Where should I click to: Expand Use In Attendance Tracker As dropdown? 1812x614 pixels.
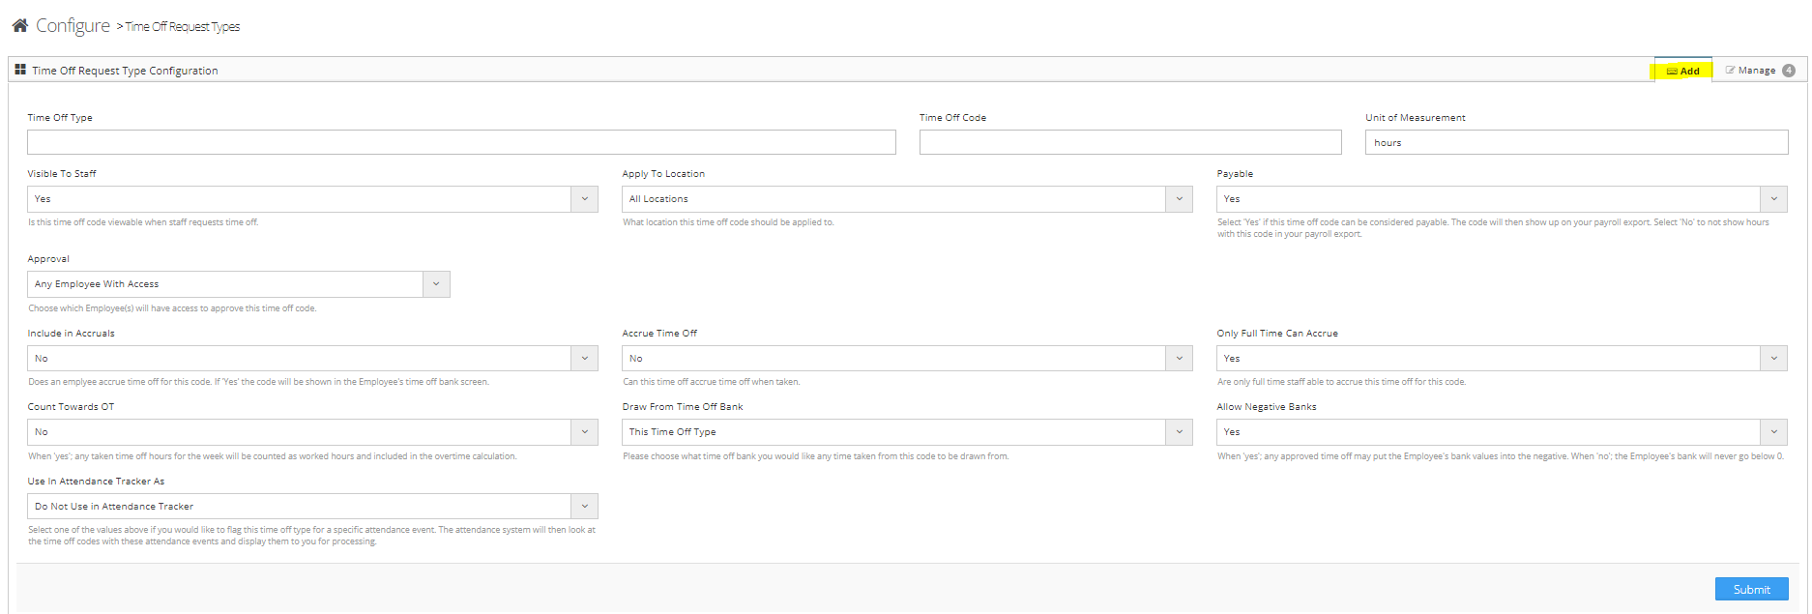tap(312, 507)
